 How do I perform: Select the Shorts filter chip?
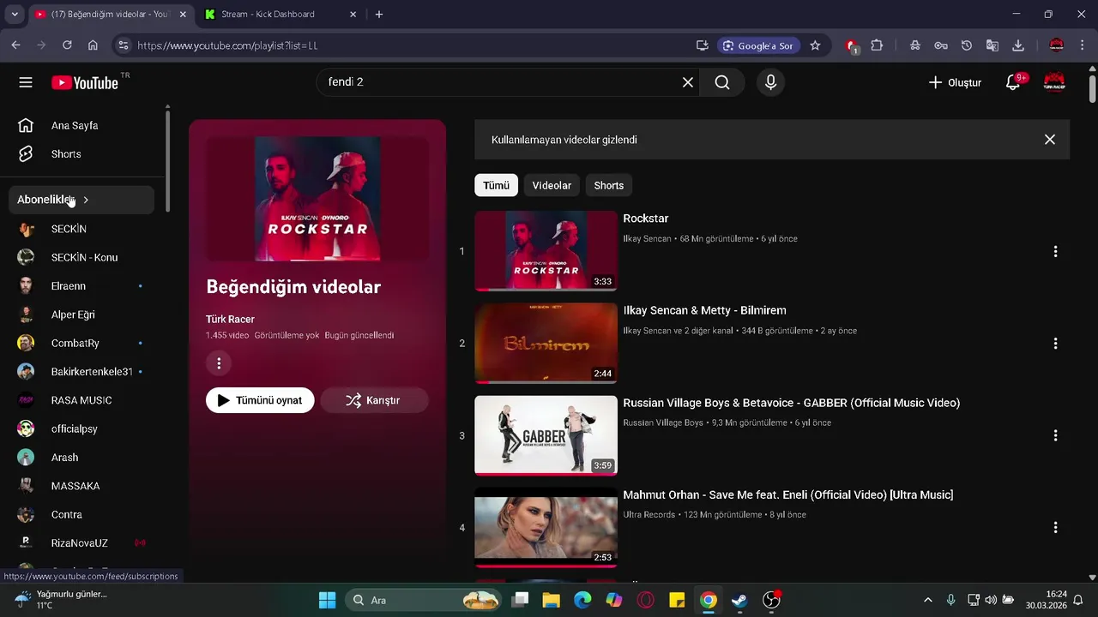point(609,185)
